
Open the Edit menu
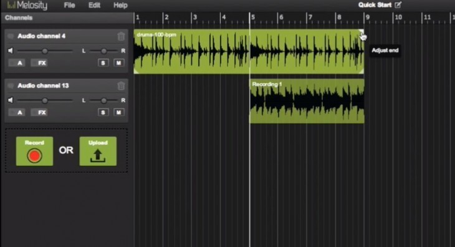(94, 5)
